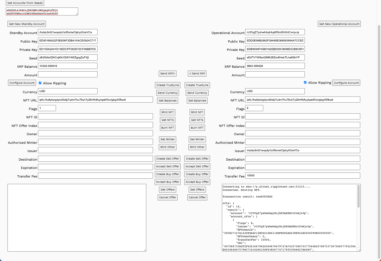
Task: Focus the seeds text area
Action: tap(42, 12)
